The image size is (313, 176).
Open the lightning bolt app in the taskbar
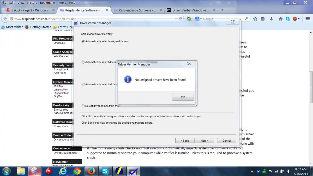click(119, 171)
